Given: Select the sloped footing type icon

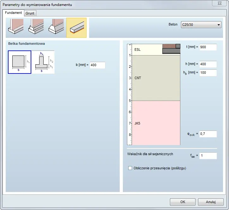Looking at the screenshot, I should coord(56,27).
